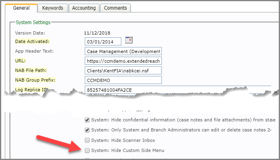Uncheck Hide confidential information checkbox

[x=87, y=120]
